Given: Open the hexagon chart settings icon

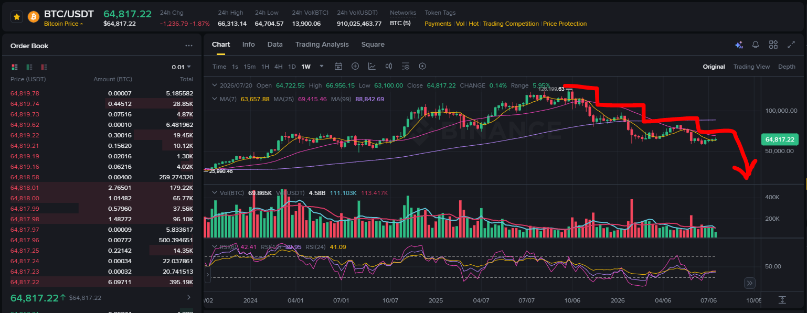Looking at the screenshot, I should [x=422, y=67].
